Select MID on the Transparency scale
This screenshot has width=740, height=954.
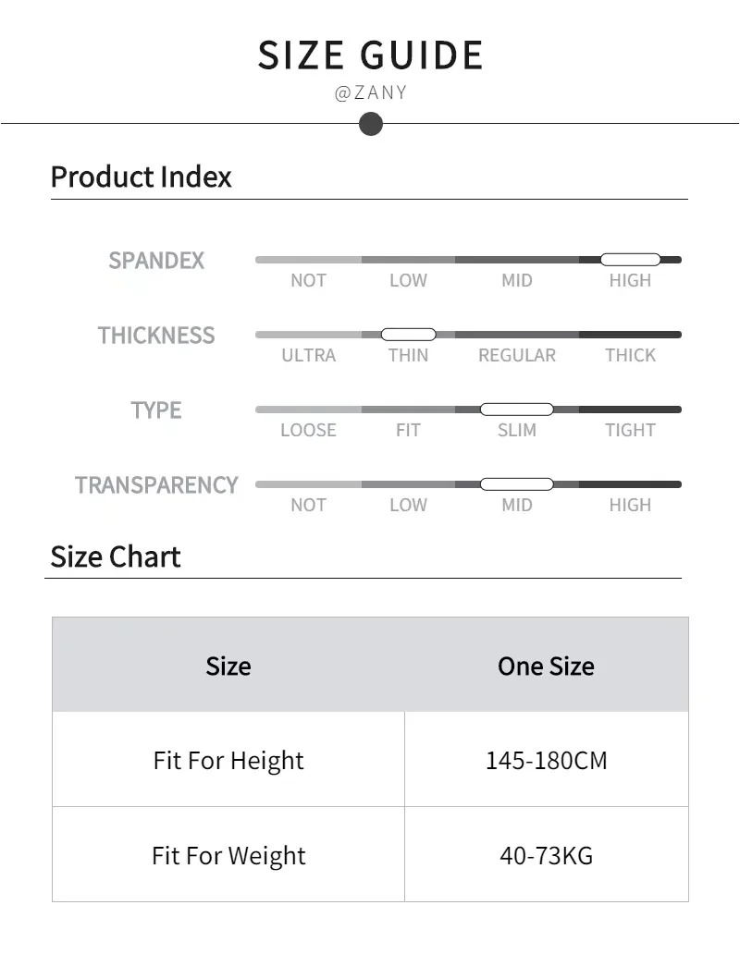pyautogui.click(x=516, y=505)
